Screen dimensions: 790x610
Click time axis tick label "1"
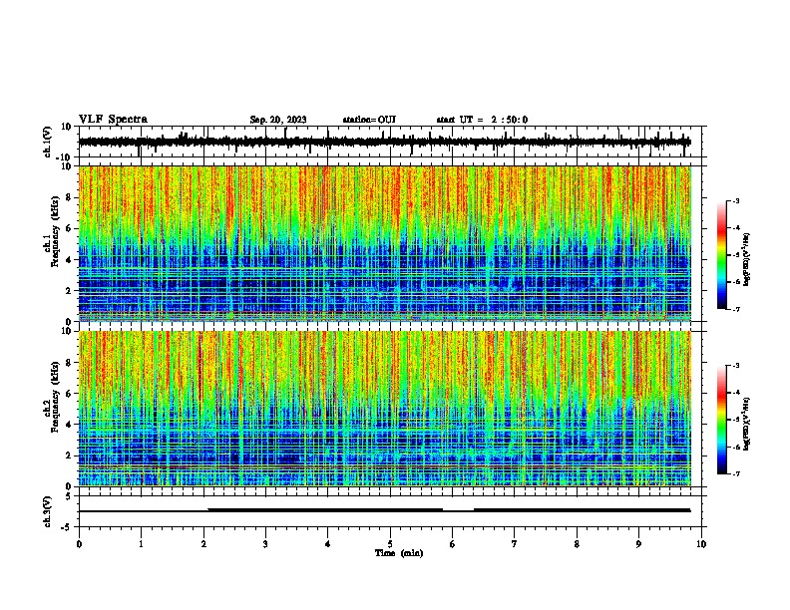click(141, 544)
